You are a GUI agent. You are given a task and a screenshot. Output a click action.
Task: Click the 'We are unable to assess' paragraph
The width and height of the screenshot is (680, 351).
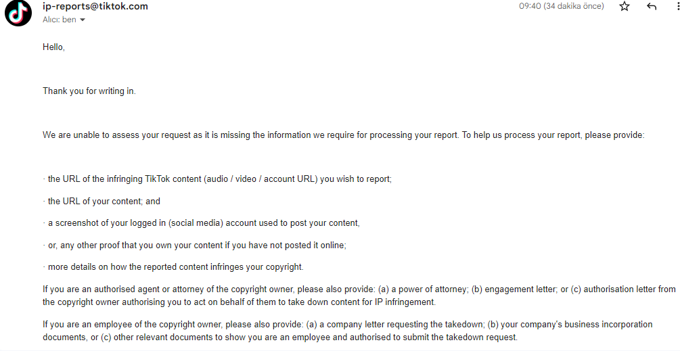tap(344, 135)
